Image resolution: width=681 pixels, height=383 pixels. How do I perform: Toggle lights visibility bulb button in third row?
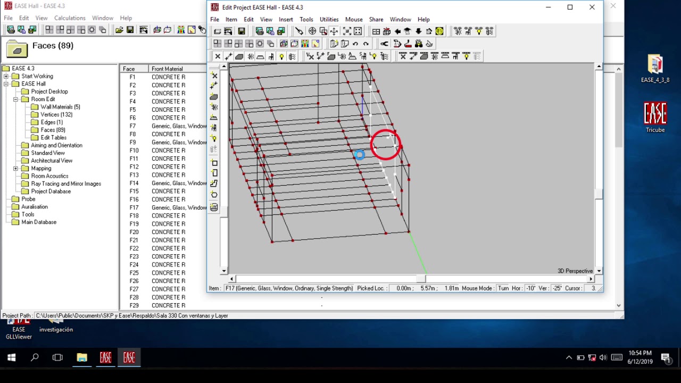click(281, 56)
